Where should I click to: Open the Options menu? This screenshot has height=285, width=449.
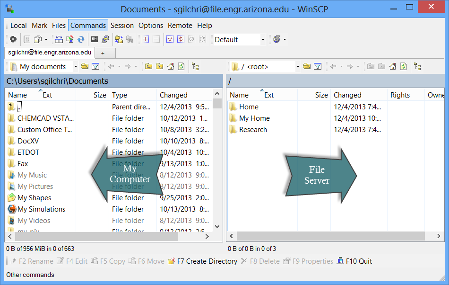click(x=151, y=26)
